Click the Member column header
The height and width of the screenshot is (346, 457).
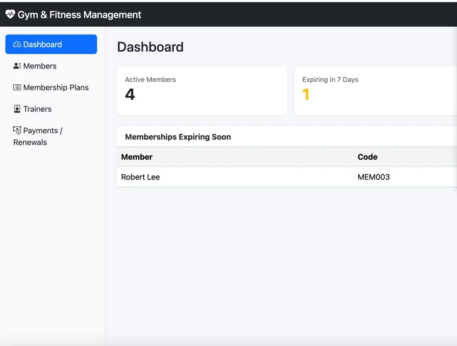[137, 157]
